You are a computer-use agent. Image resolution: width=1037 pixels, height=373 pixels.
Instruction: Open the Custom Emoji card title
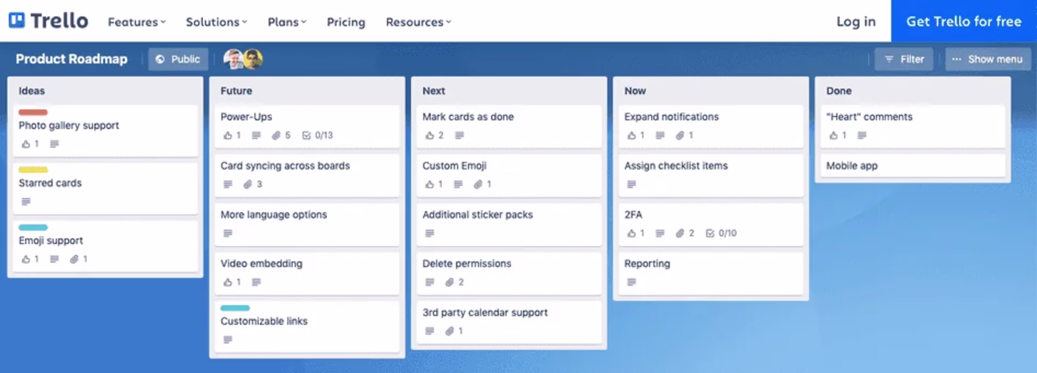454,166
